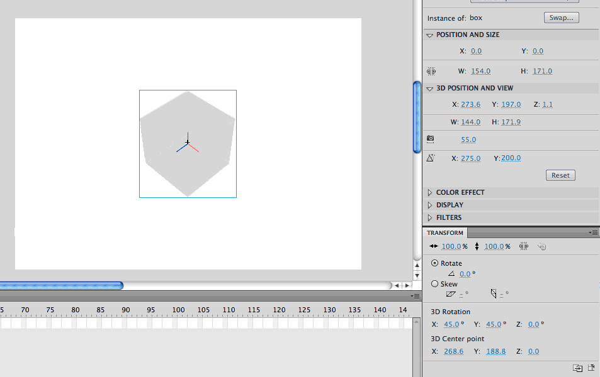Open the Transform panel options menu icon
600x377 pixels.
point(594,232)
